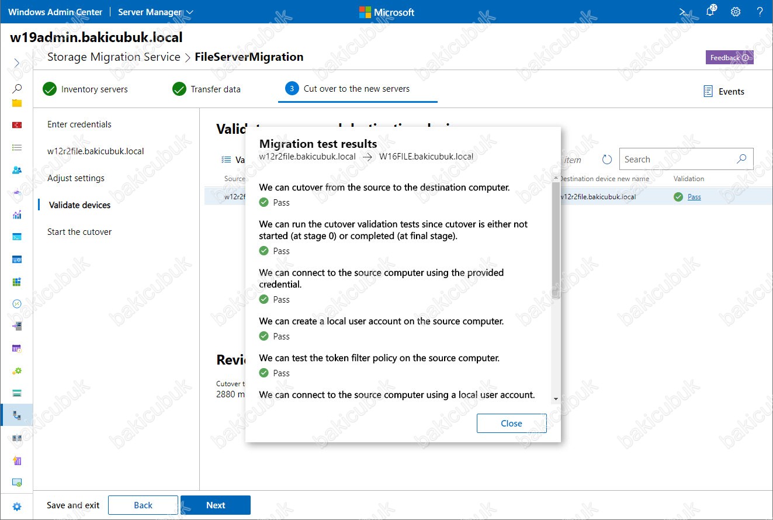773x520 pixels.
Task: Open the Local users and groups icon
Action: pyautogui.click(x=17, y=170)
